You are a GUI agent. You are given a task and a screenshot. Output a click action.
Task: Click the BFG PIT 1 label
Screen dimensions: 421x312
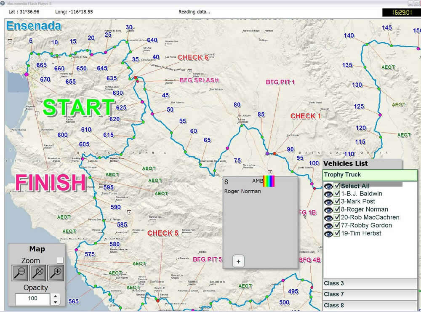(280, 82)
